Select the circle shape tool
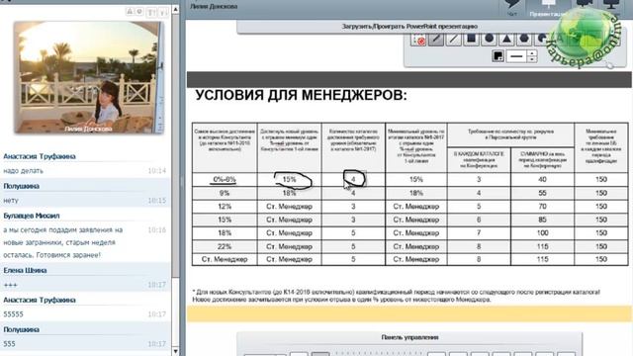This screenshot has width=633, height=356. [x=489, y=40]
